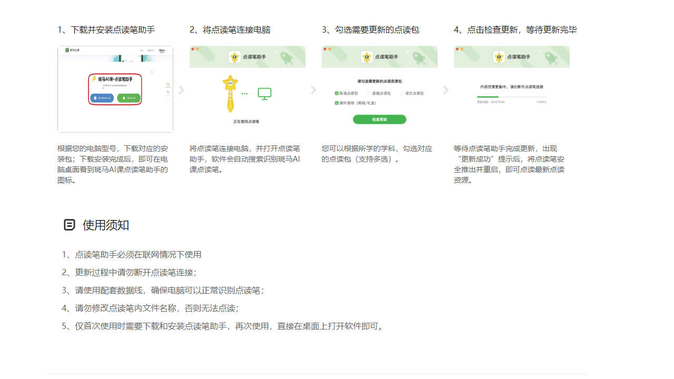Click the green computer monitor icon

[x=264, y=94]
